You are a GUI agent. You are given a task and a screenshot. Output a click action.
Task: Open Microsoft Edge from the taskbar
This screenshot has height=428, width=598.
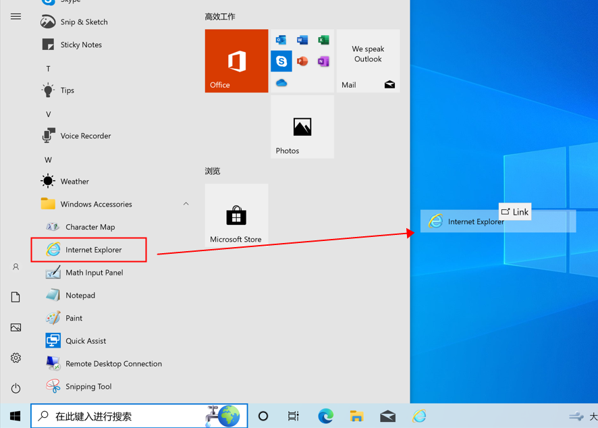tap(325, 417)
